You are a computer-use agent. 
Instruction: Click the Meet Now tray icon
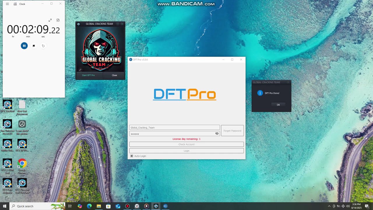point(334,206)
